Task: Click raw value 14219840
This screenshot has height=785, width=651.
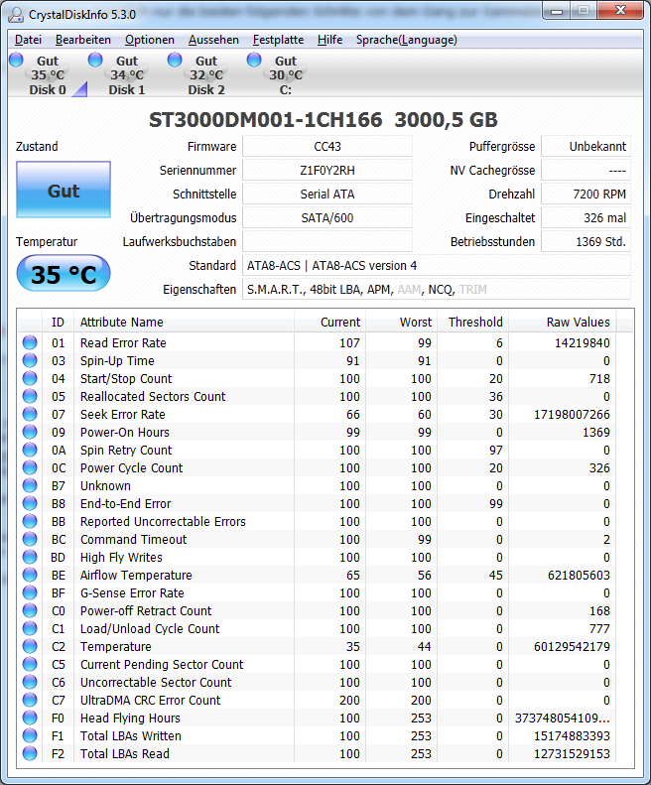Action: click(582, 343)
